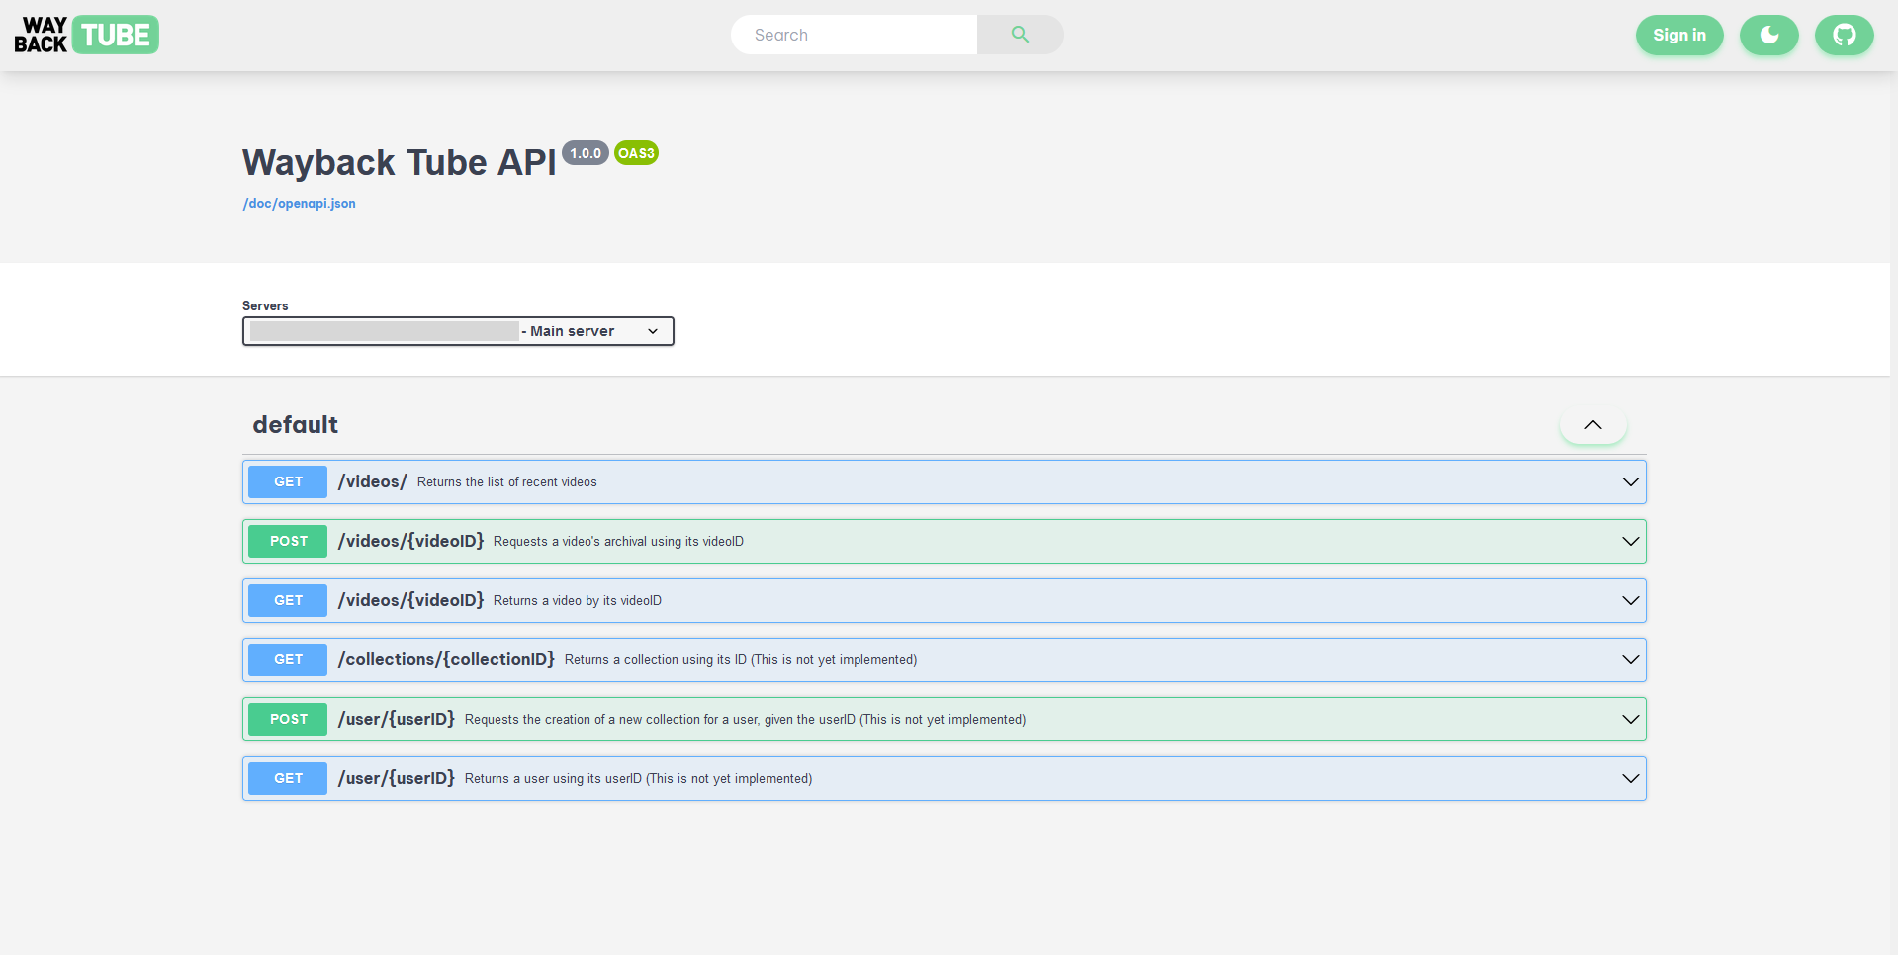Click the OAS3 badge
This screenshot has height=955, width=1898.
tap(636, 153)
